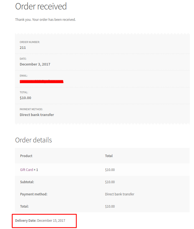This screenshot has width=194, height=229.
Task: Click the $10.00 total in order summary
Action: [x=26, y=98]
